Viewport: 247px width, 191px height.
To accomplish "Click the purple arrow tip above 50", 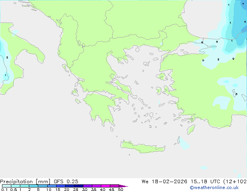I will coord(123,186).
